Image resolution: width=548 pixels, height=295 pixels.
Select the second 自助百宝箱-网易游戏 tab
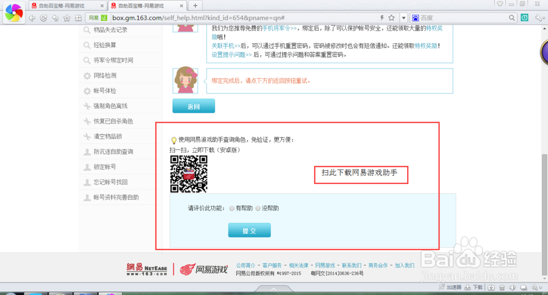point(147,6)
